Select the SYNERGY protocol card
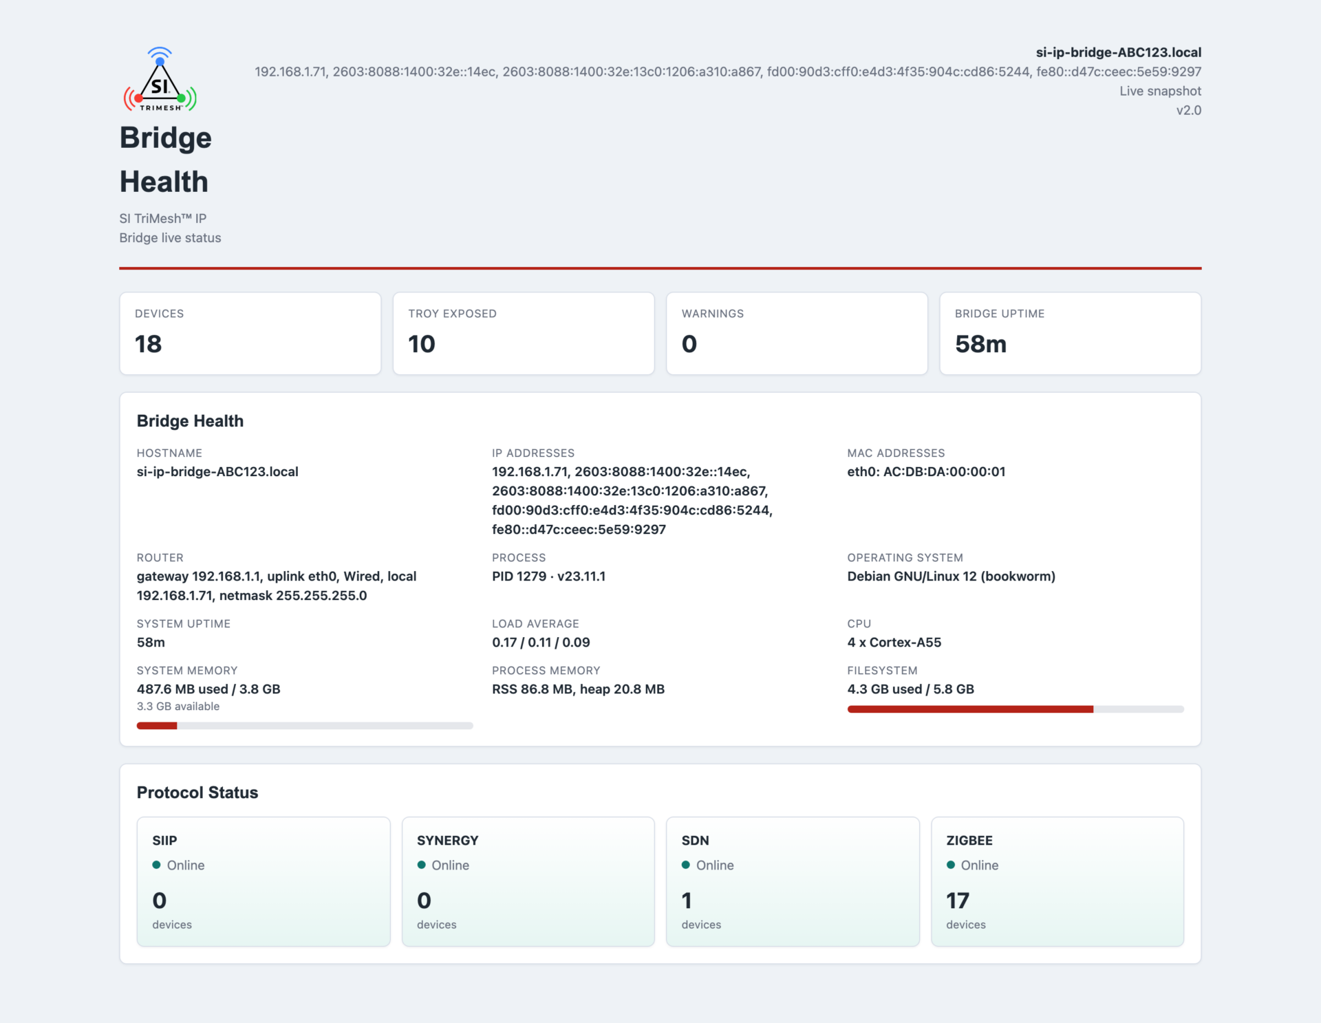1321x1023 pixels. click(528, 882)
